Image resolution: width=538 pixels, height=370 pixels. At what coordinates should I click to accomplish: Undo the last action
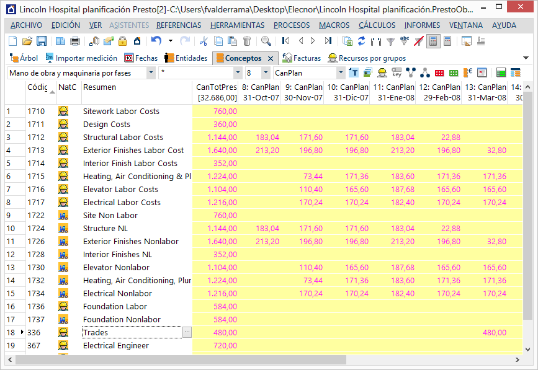click(x=156, y=41)
